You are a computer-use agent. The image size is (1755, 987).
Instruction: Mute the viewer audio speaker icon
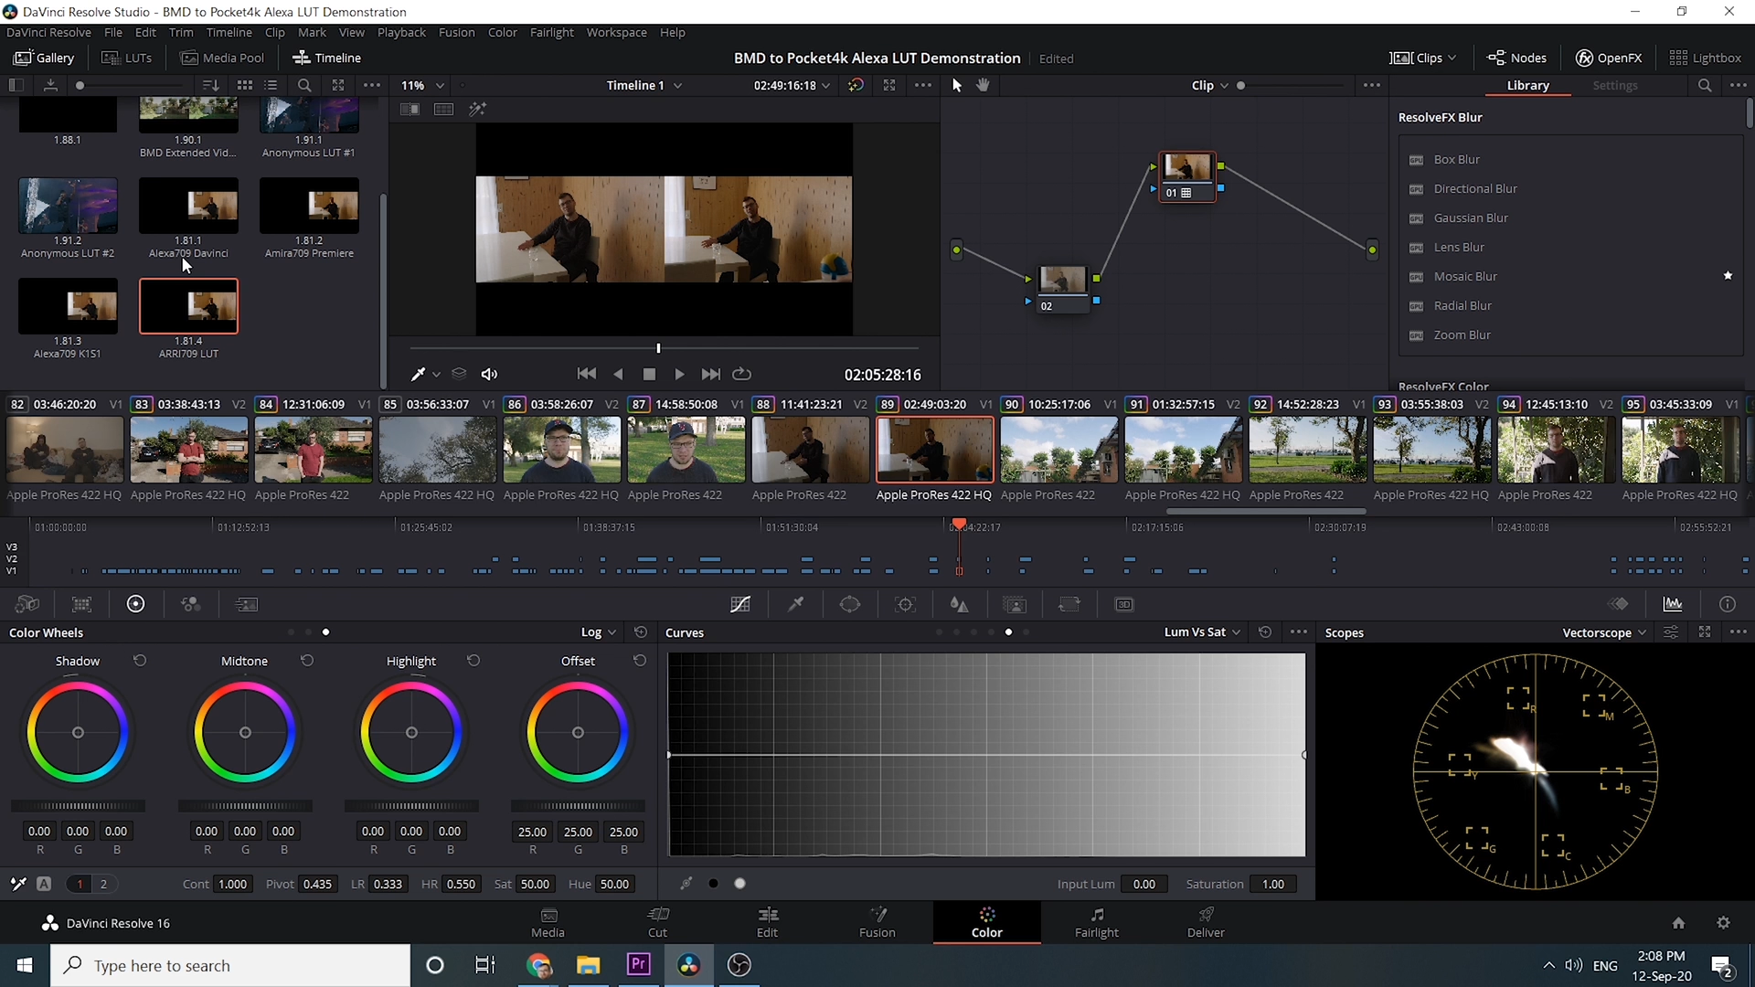tap(490, 374)
